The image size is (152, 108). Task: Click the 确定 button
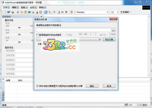(92, 86)
